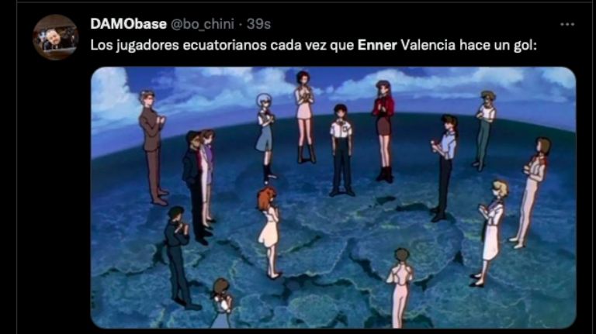Click the tall man in brown suit
This screenshot has height=334, width=596.
point(153,148)
